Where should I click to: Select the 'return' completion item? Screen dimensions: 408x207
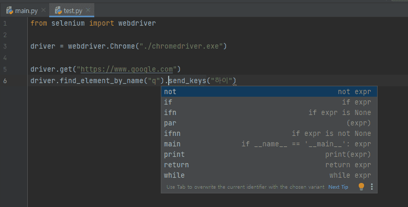click(x=269, y=165)
